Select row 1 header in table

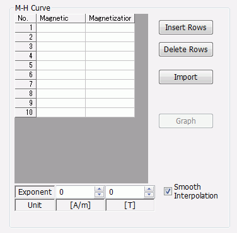click(x=25, y=28)
